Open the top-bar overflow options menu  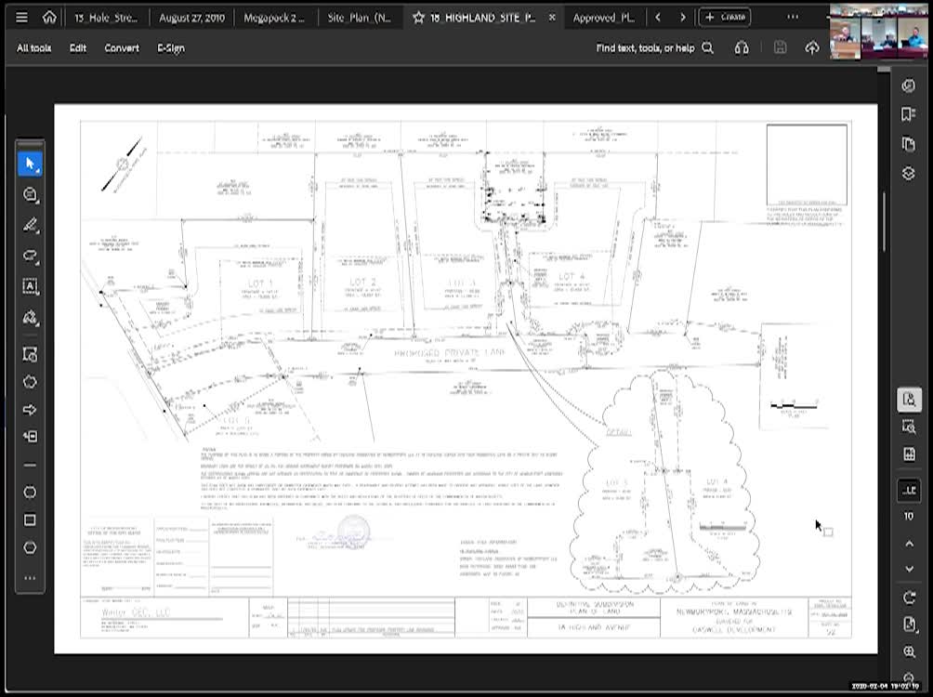point(793,16)
